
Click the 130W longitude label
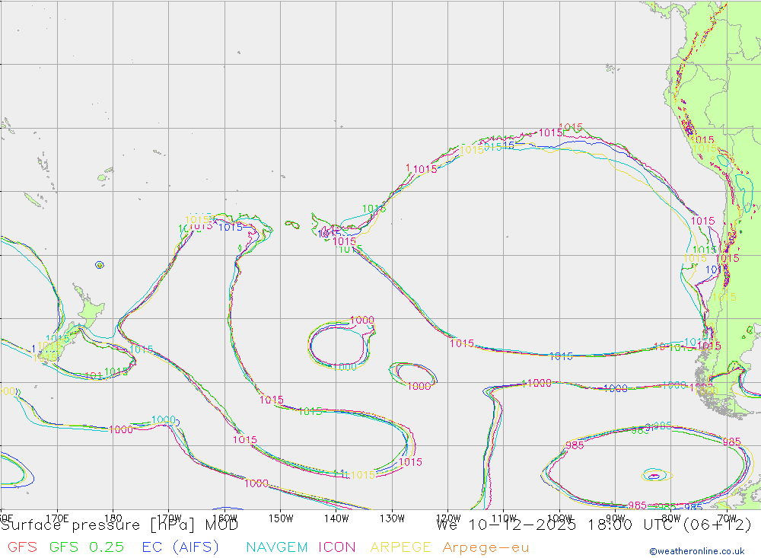point(392,518)
